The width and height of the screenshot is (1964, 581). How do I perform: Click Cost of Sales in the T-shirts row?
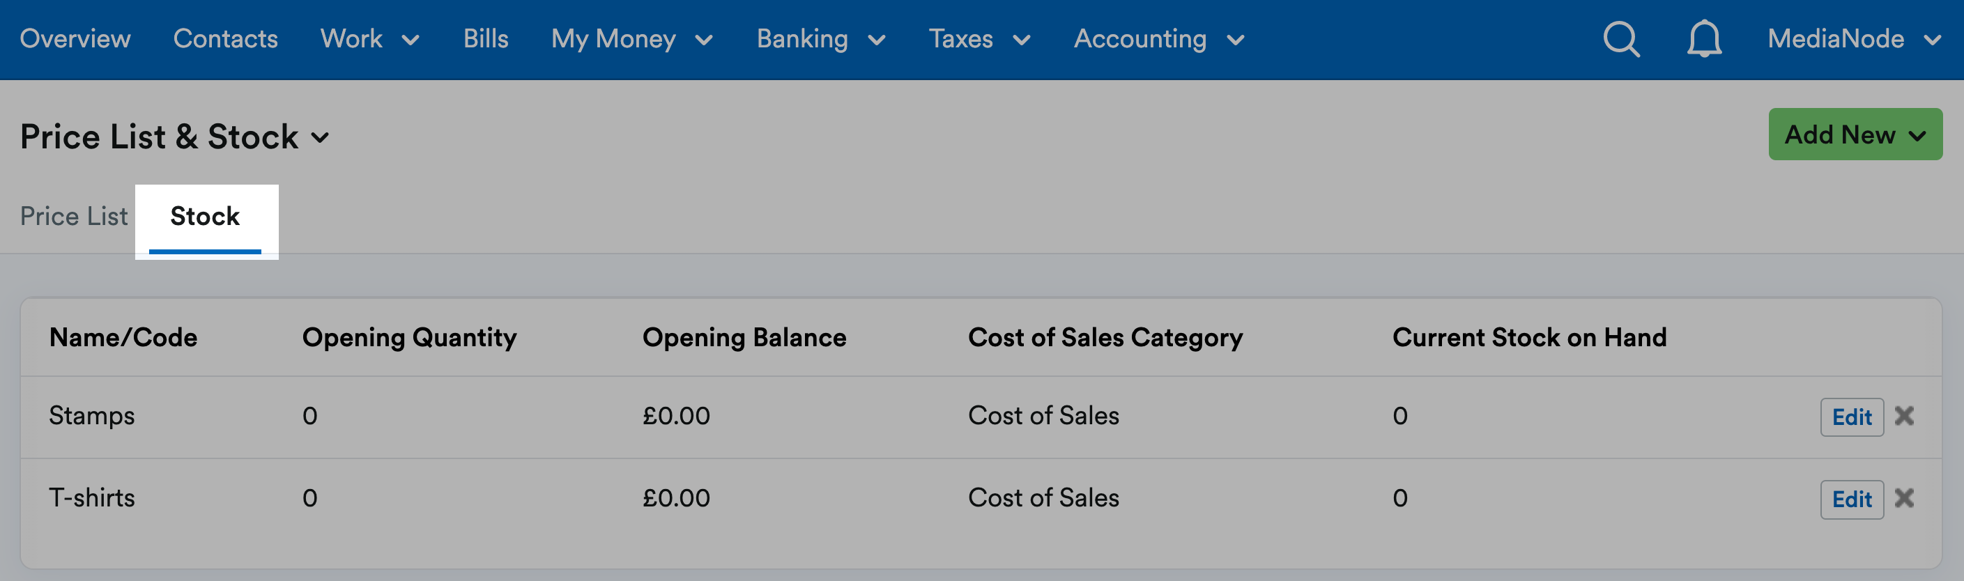1043,498
